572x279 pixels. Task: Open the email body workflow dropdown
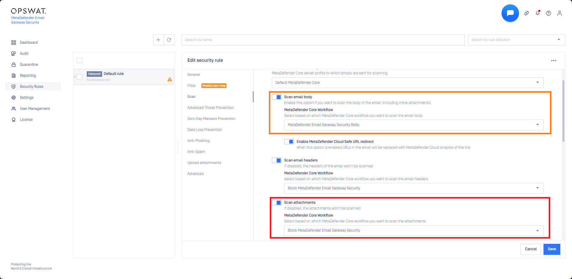414,125
